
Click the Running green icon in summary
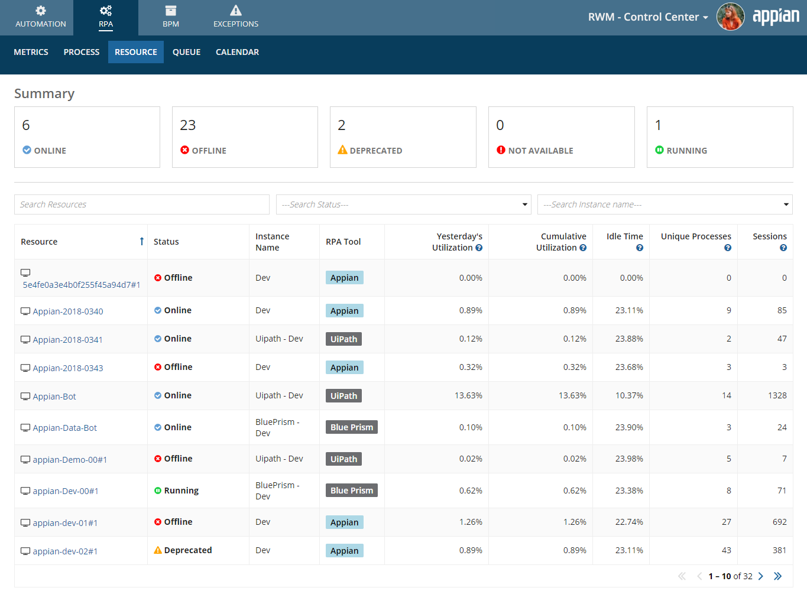[x=659, y=150]
